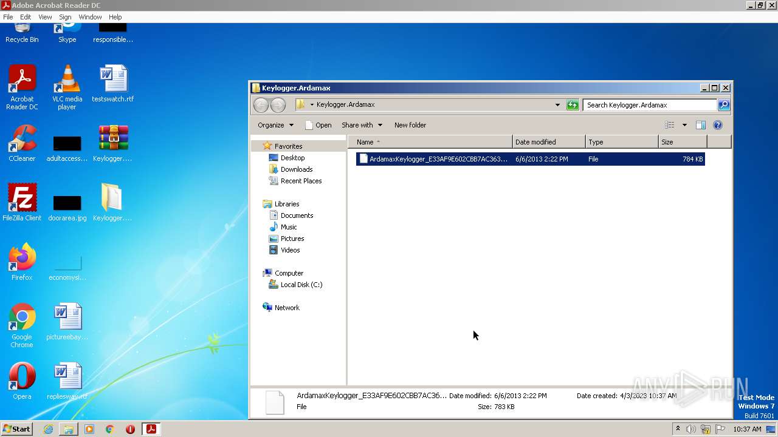
Task: Sort by Type column header
Action: (622, 142)
